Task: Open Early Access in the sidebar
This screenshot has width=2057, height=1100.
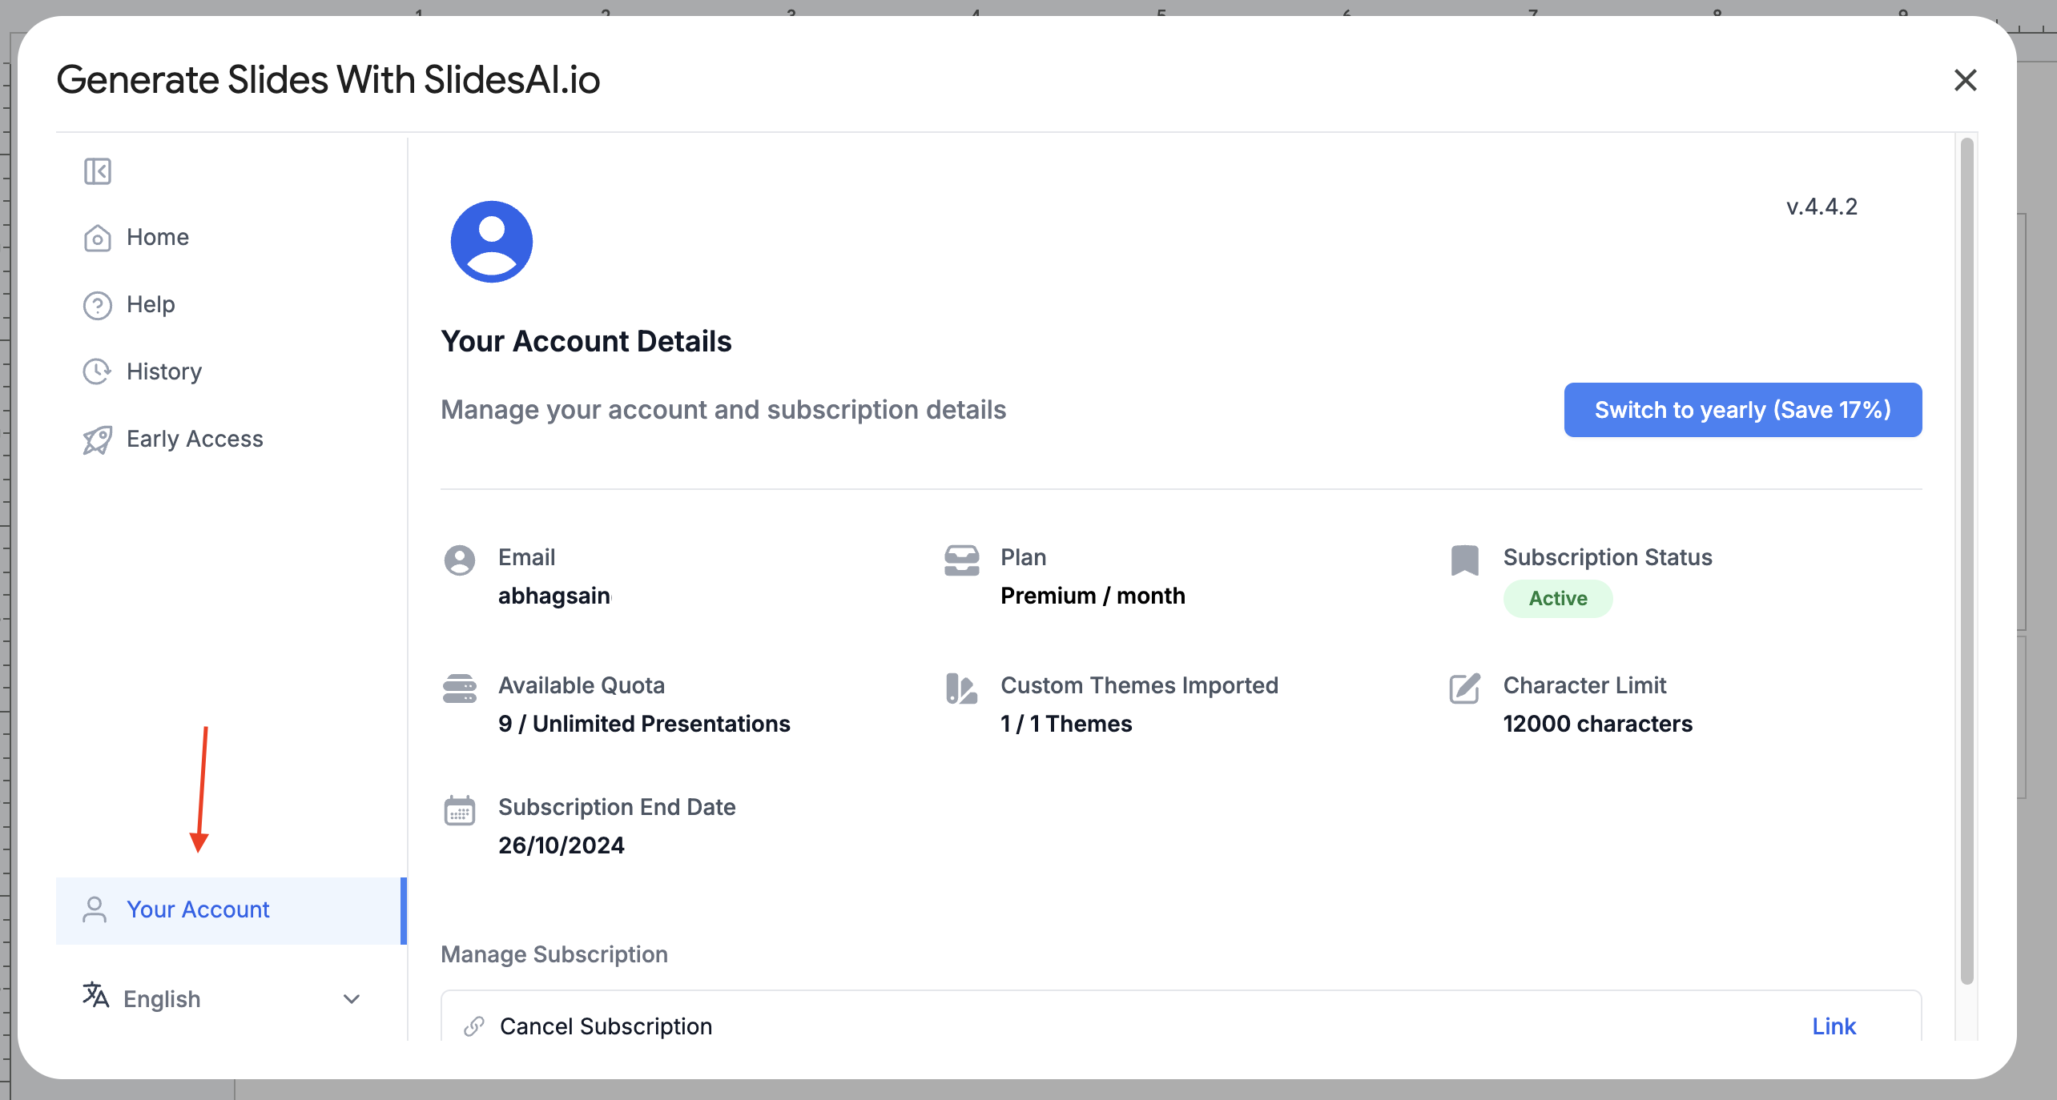Action: [195, 440]
